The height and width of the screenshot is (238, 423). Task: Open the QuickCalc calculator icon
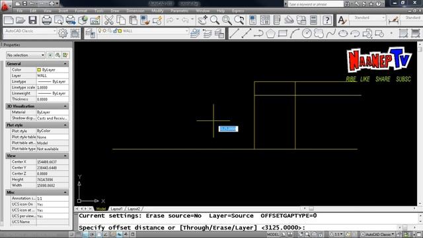[x=313, y=20]
